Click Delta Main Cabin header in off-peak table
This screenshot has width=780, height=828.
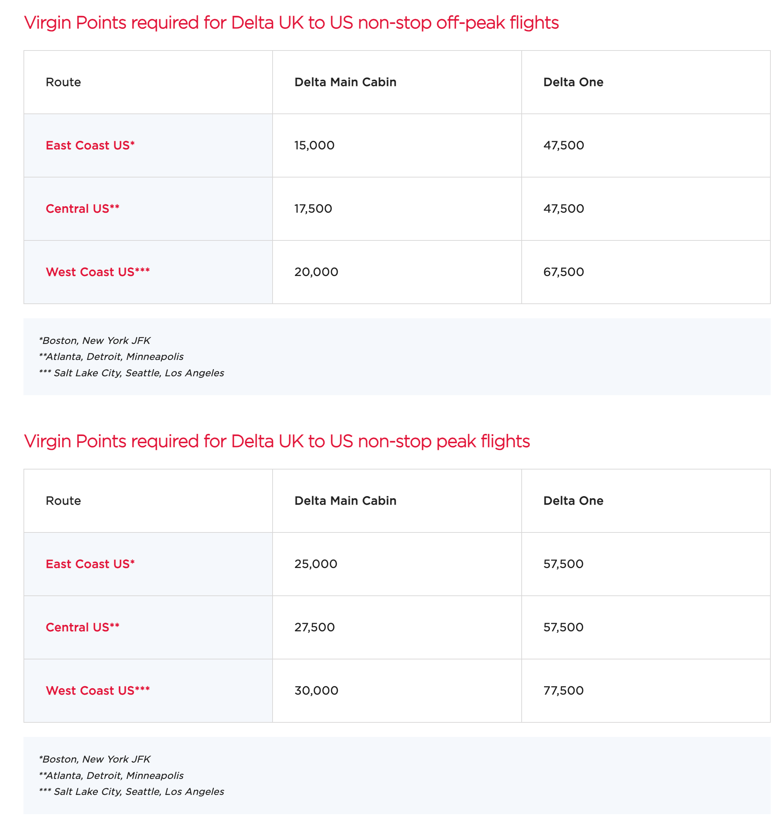(x=345, y=82)
